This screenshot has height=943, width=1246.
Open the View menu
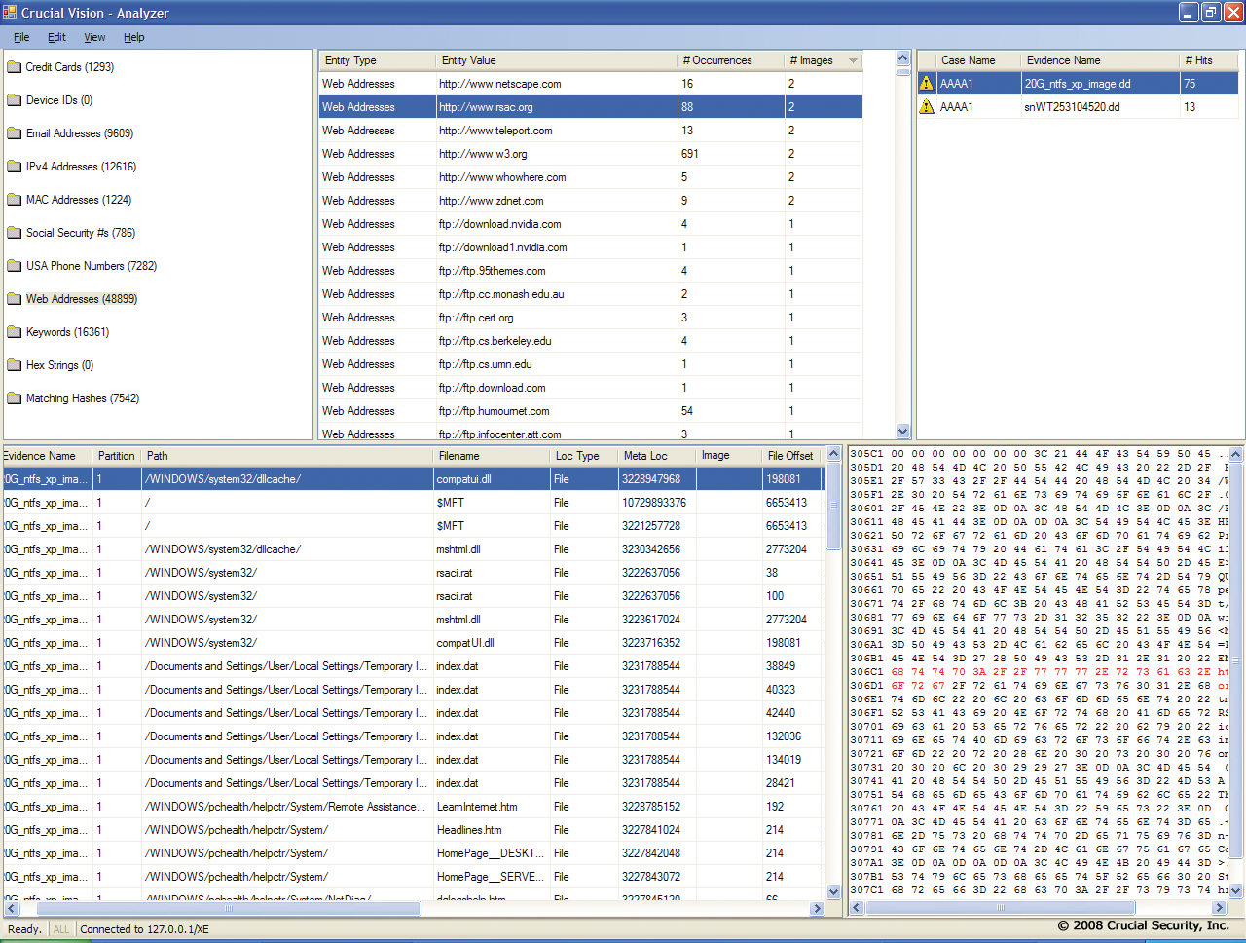pos(94,37)
